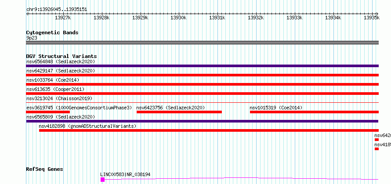
Task: Click the 9p23 band label
Action: pos(32,38)
